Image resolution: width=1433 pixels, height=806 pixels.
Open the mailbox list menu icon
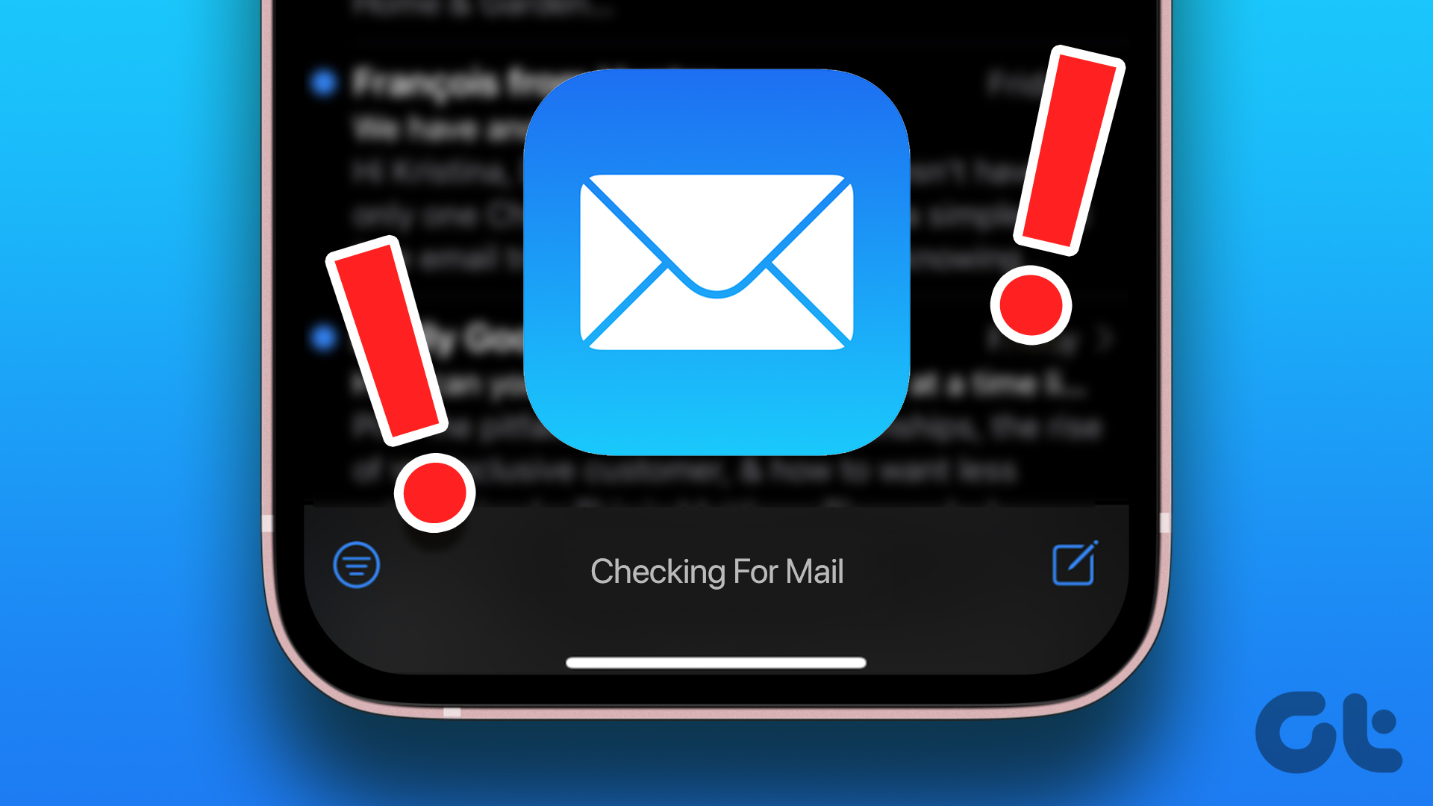(x=355, y=564)
